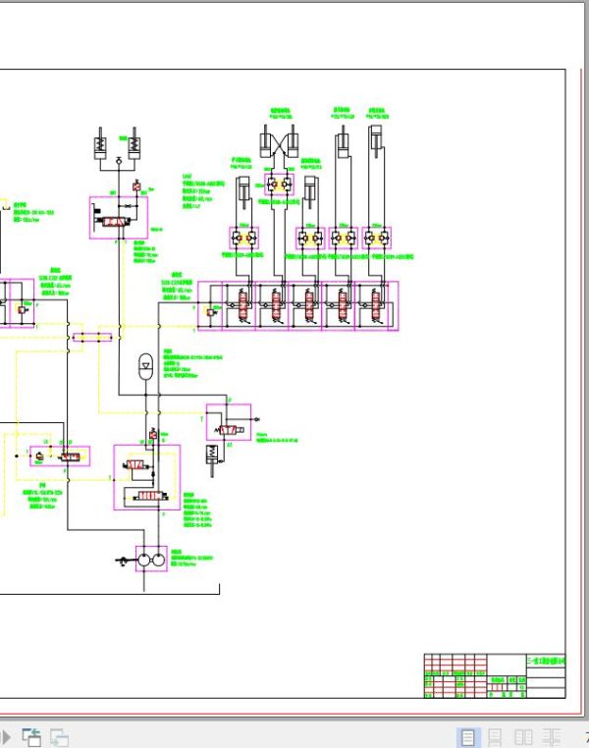Go to the previous view
The height and width of the screenshot is (748, 589).
tap(31, 737)
